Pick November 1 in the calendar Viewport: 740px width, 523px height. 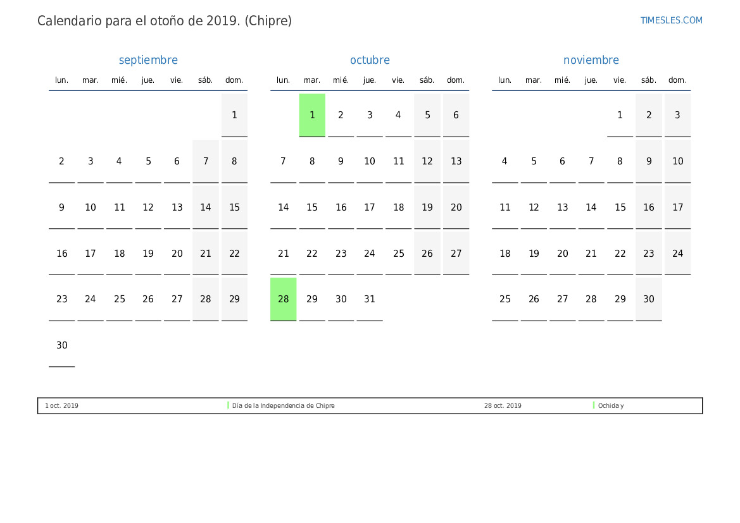(x=620, y=115)
